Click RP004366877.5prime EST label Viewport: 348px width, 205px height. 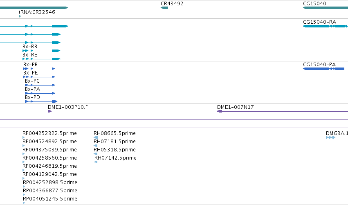50,191
